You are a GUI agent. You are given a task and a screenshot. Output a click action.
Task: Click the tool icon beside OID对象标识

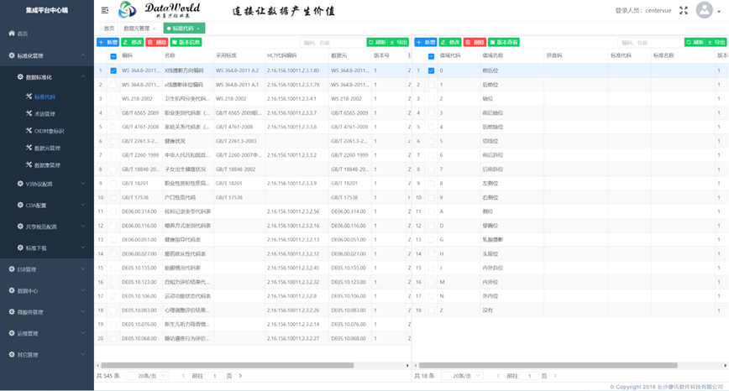point(29,131)
